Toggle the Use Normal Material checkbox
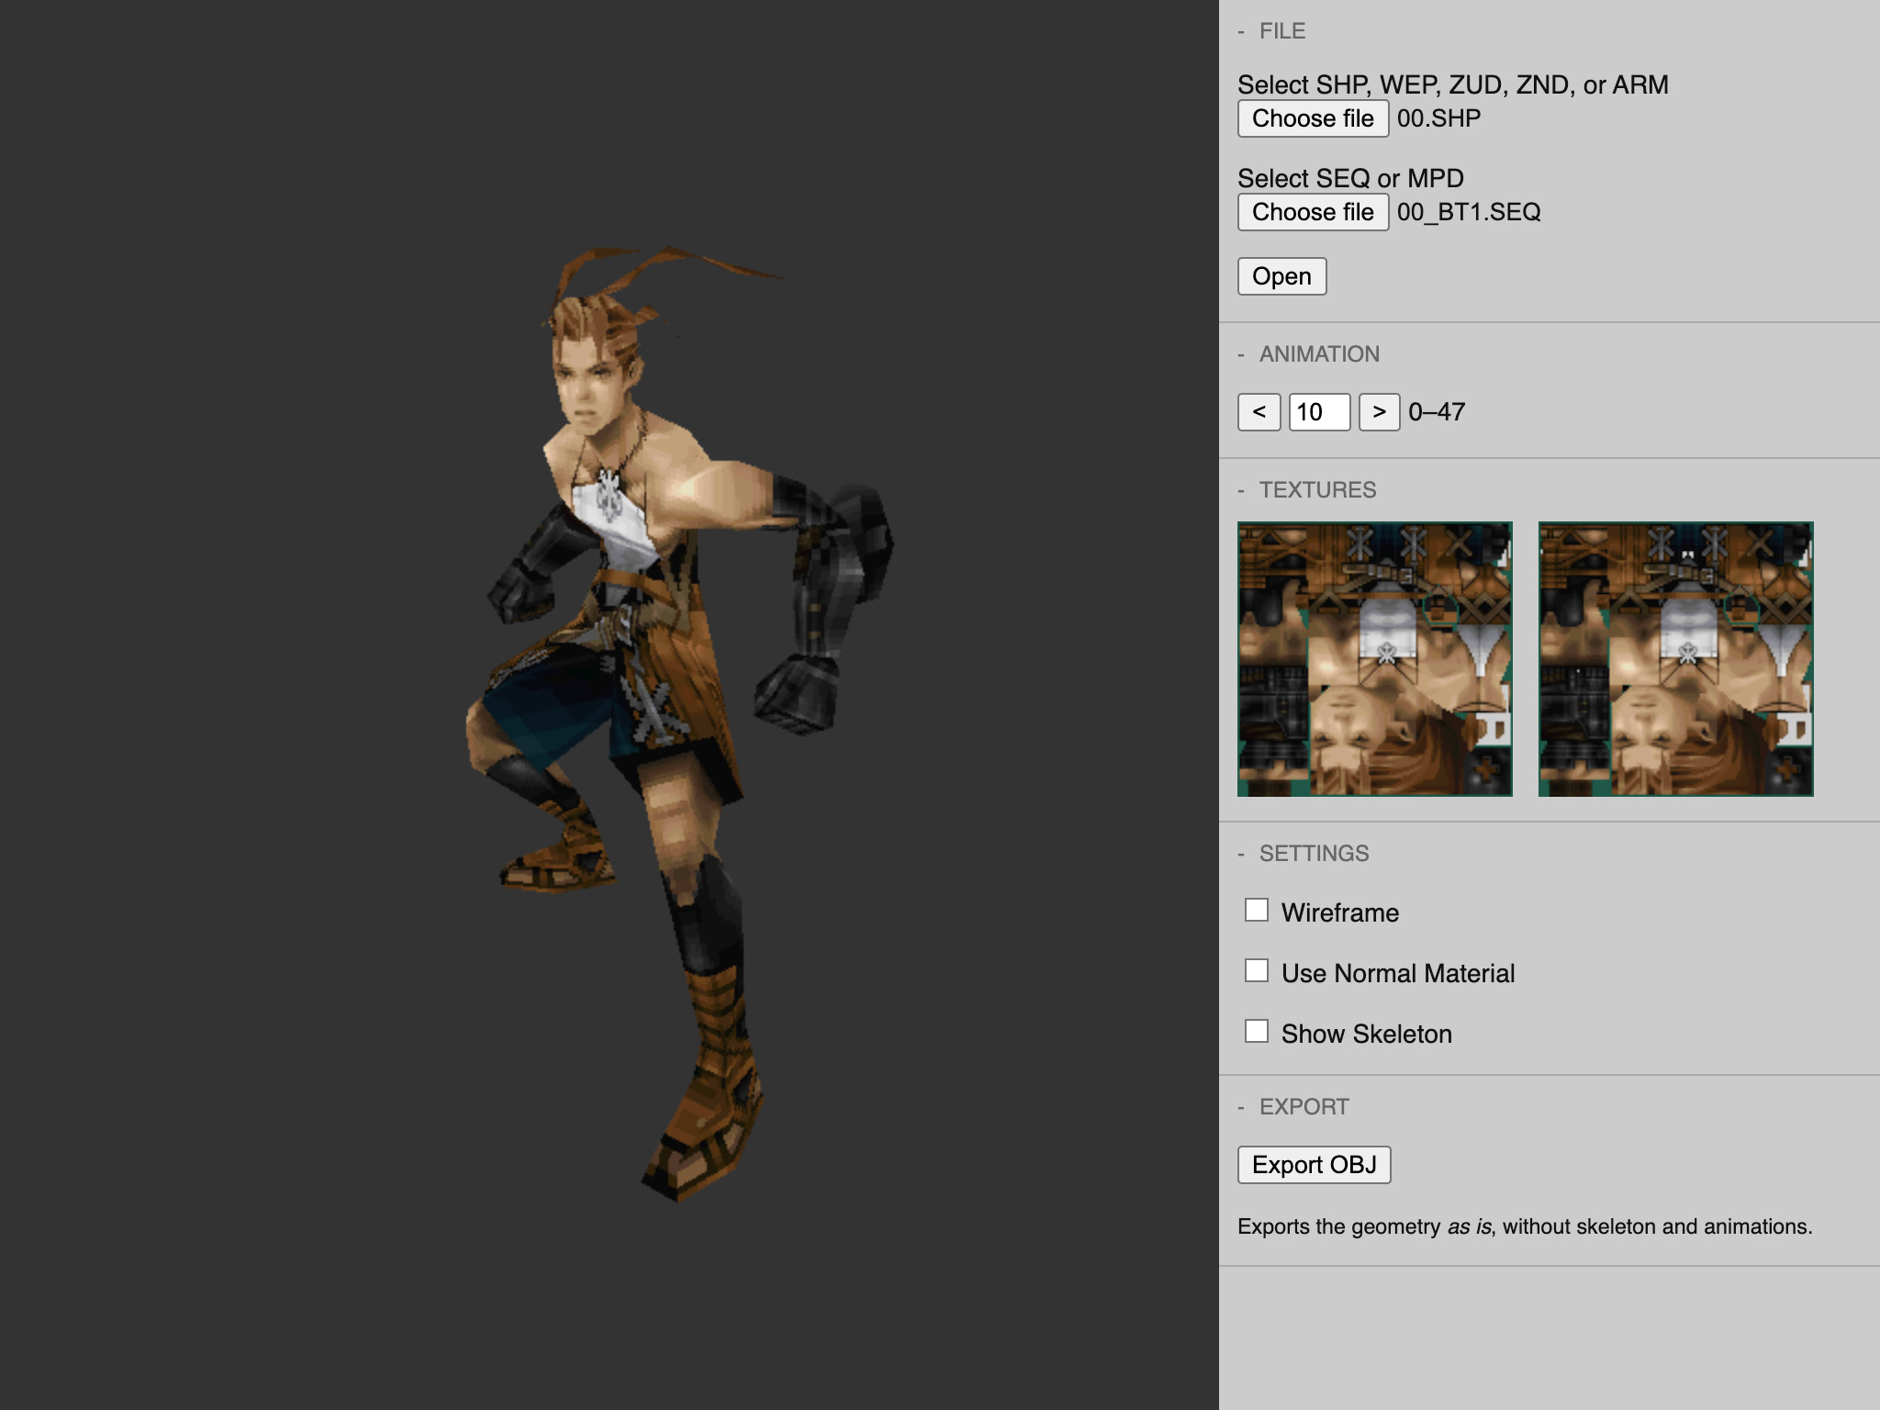 tap(1257, 971)
